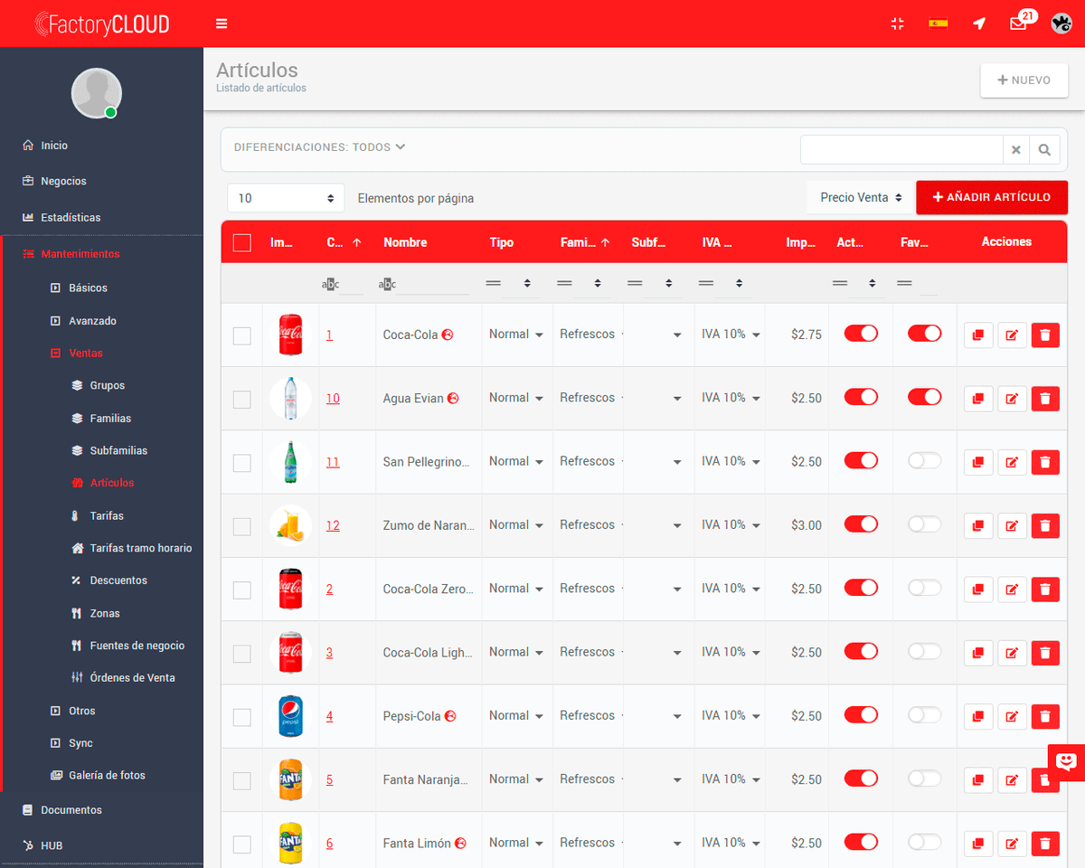This screenshot has height=868, width=1085.
Task: Edit the Coca-Cola Zero article
Action: tap(1012, 590)
